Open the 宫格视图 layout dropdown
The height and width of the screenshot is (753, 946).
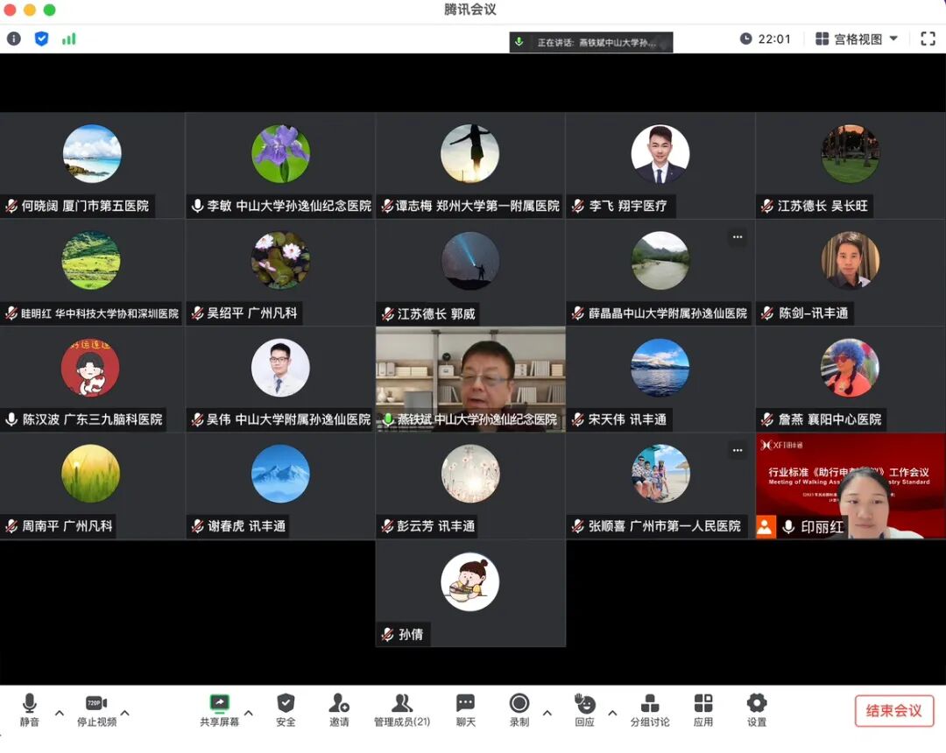click(857, 39)
